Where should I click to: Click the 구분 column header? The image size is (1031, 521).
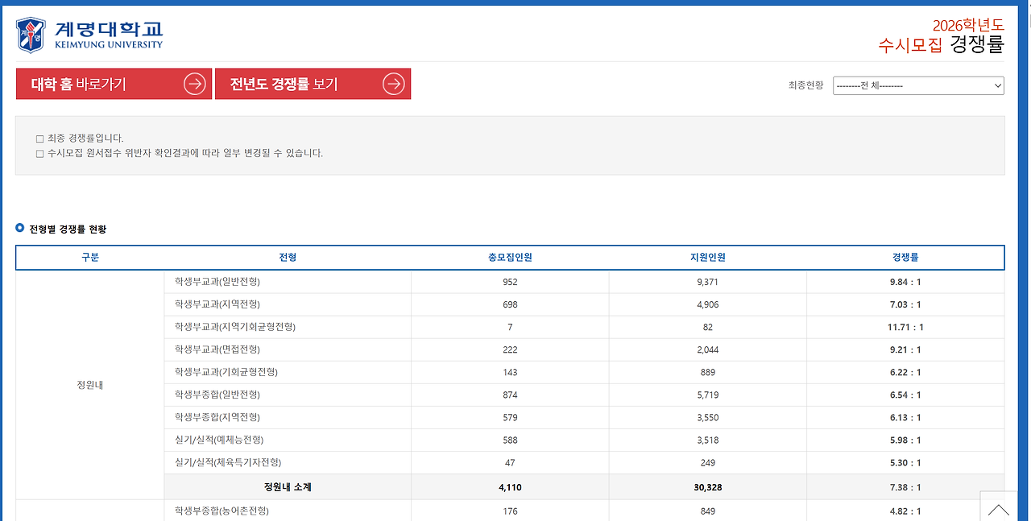[89, 258]
